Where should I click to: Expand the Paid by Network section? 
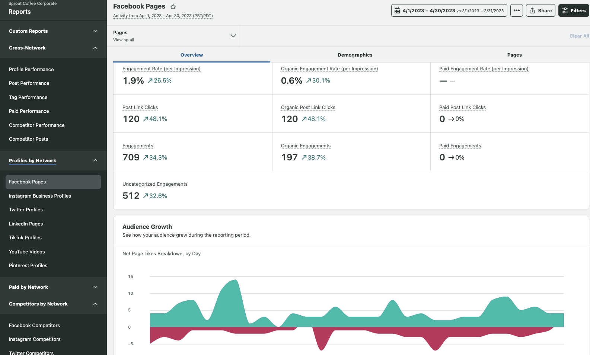click(x=95, y=287)
